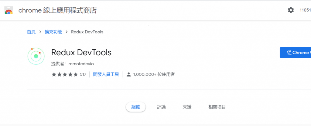Open settings with the gear icon
Screen dimensions: 311x126
pos(291,10)
